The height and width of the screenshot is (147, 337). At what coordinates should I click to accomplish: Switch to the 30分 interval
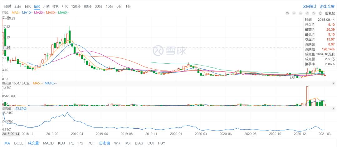pyautogui.click(x=98, y=7)
